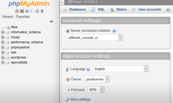173x103 pixels.
Task: Expand the wordpress database node
Action: 3,58
